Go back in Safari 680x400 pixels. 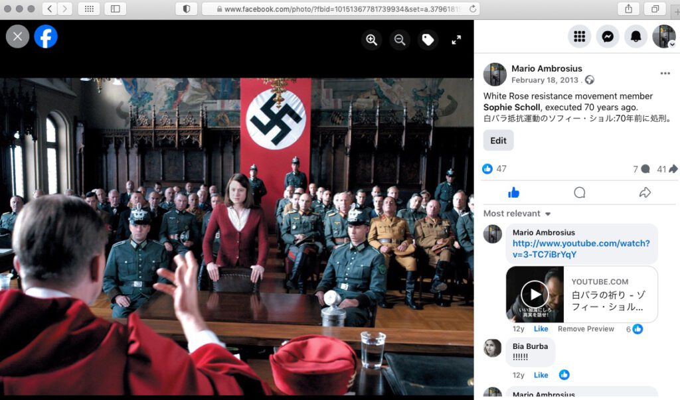[x=49, y=9]
